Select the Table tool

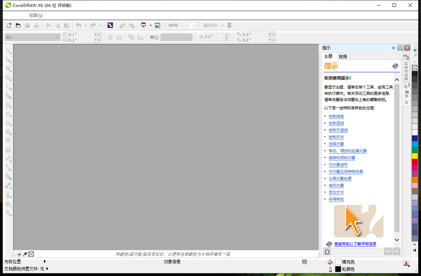[x=8, y=149]
